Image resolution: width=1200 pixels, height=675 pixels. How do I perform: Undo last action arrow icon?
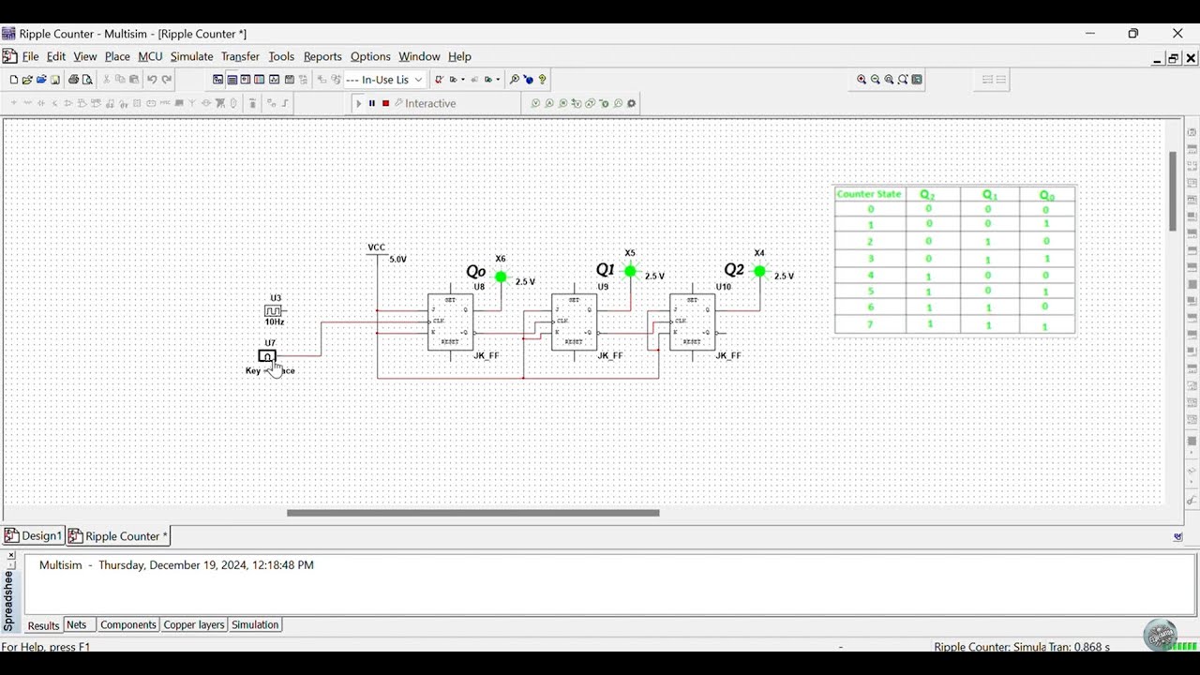(x=152, y=80)
